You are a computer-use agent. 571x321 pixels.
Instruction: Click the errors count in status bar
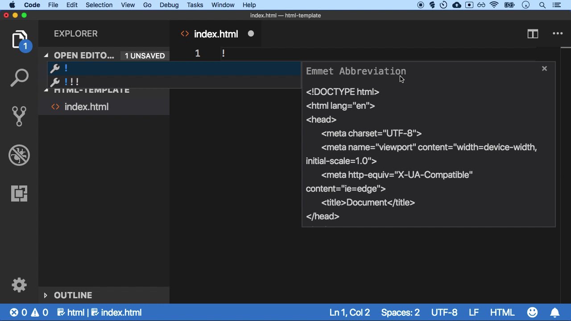(x=19, y=313)
